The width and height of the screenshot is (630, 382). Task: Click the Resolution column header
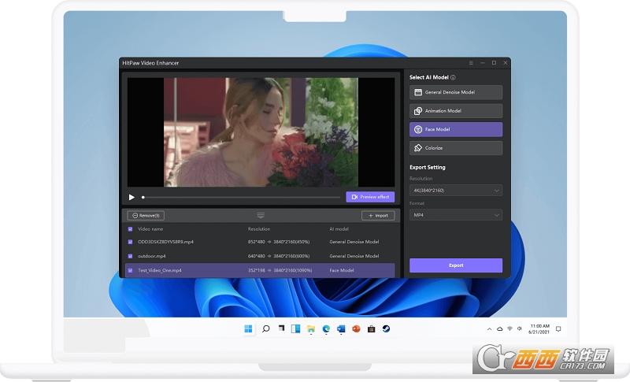pos(259,229)
